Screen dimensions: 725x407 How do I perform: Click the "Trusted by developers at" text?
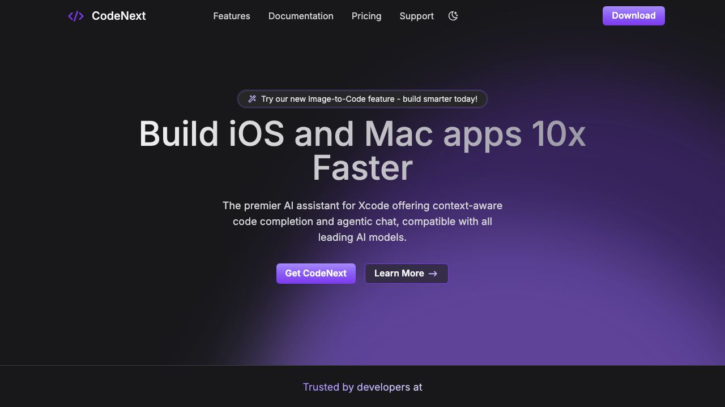(362, 387)
